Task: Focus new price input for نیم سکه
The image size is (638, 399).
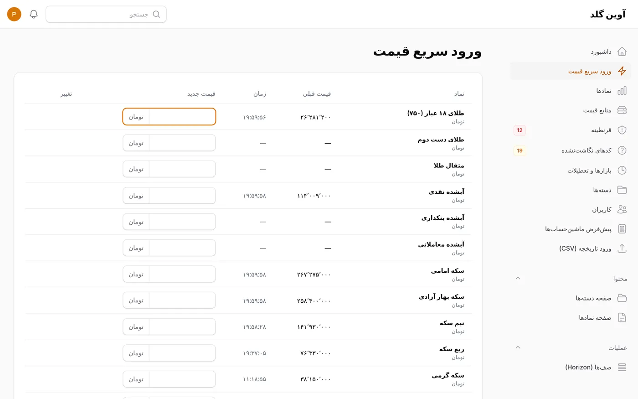Action: (182, 327)
